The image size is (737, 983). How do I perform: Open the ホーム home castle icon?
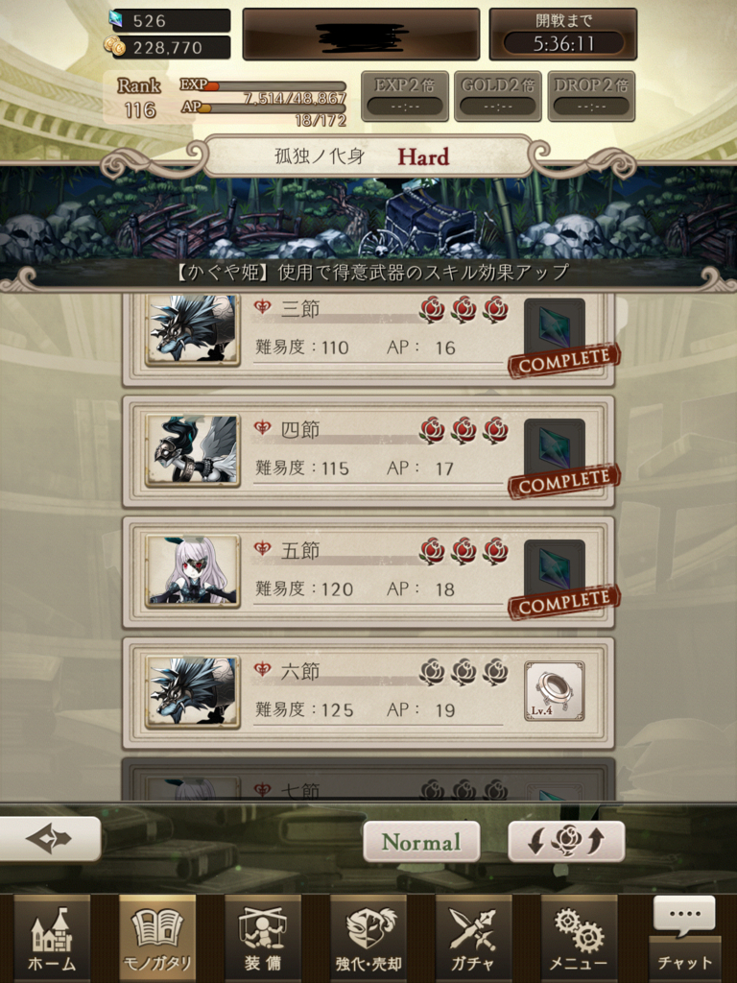(52, 938)
